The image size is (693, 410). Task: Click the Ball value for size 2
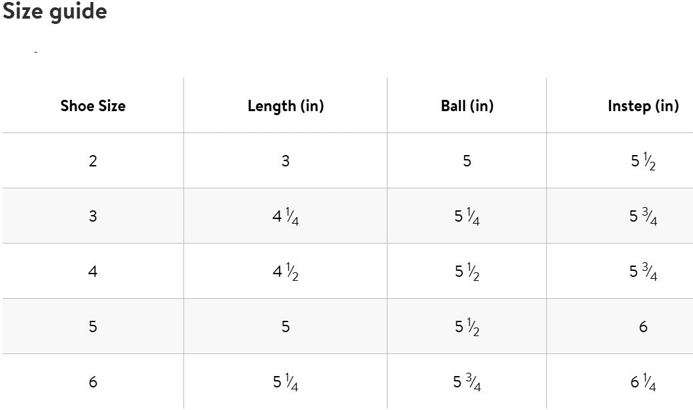click(467, 160)
